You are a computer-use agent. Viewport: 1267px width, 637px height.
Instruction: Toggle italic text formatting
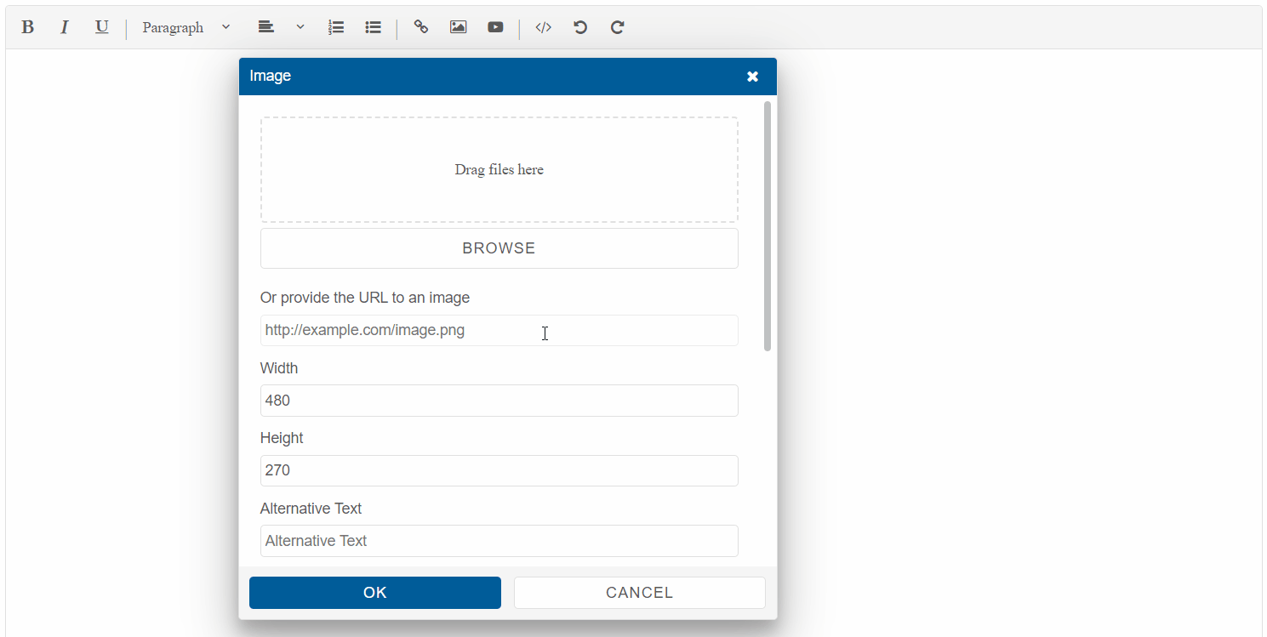(x=64, y=27)
